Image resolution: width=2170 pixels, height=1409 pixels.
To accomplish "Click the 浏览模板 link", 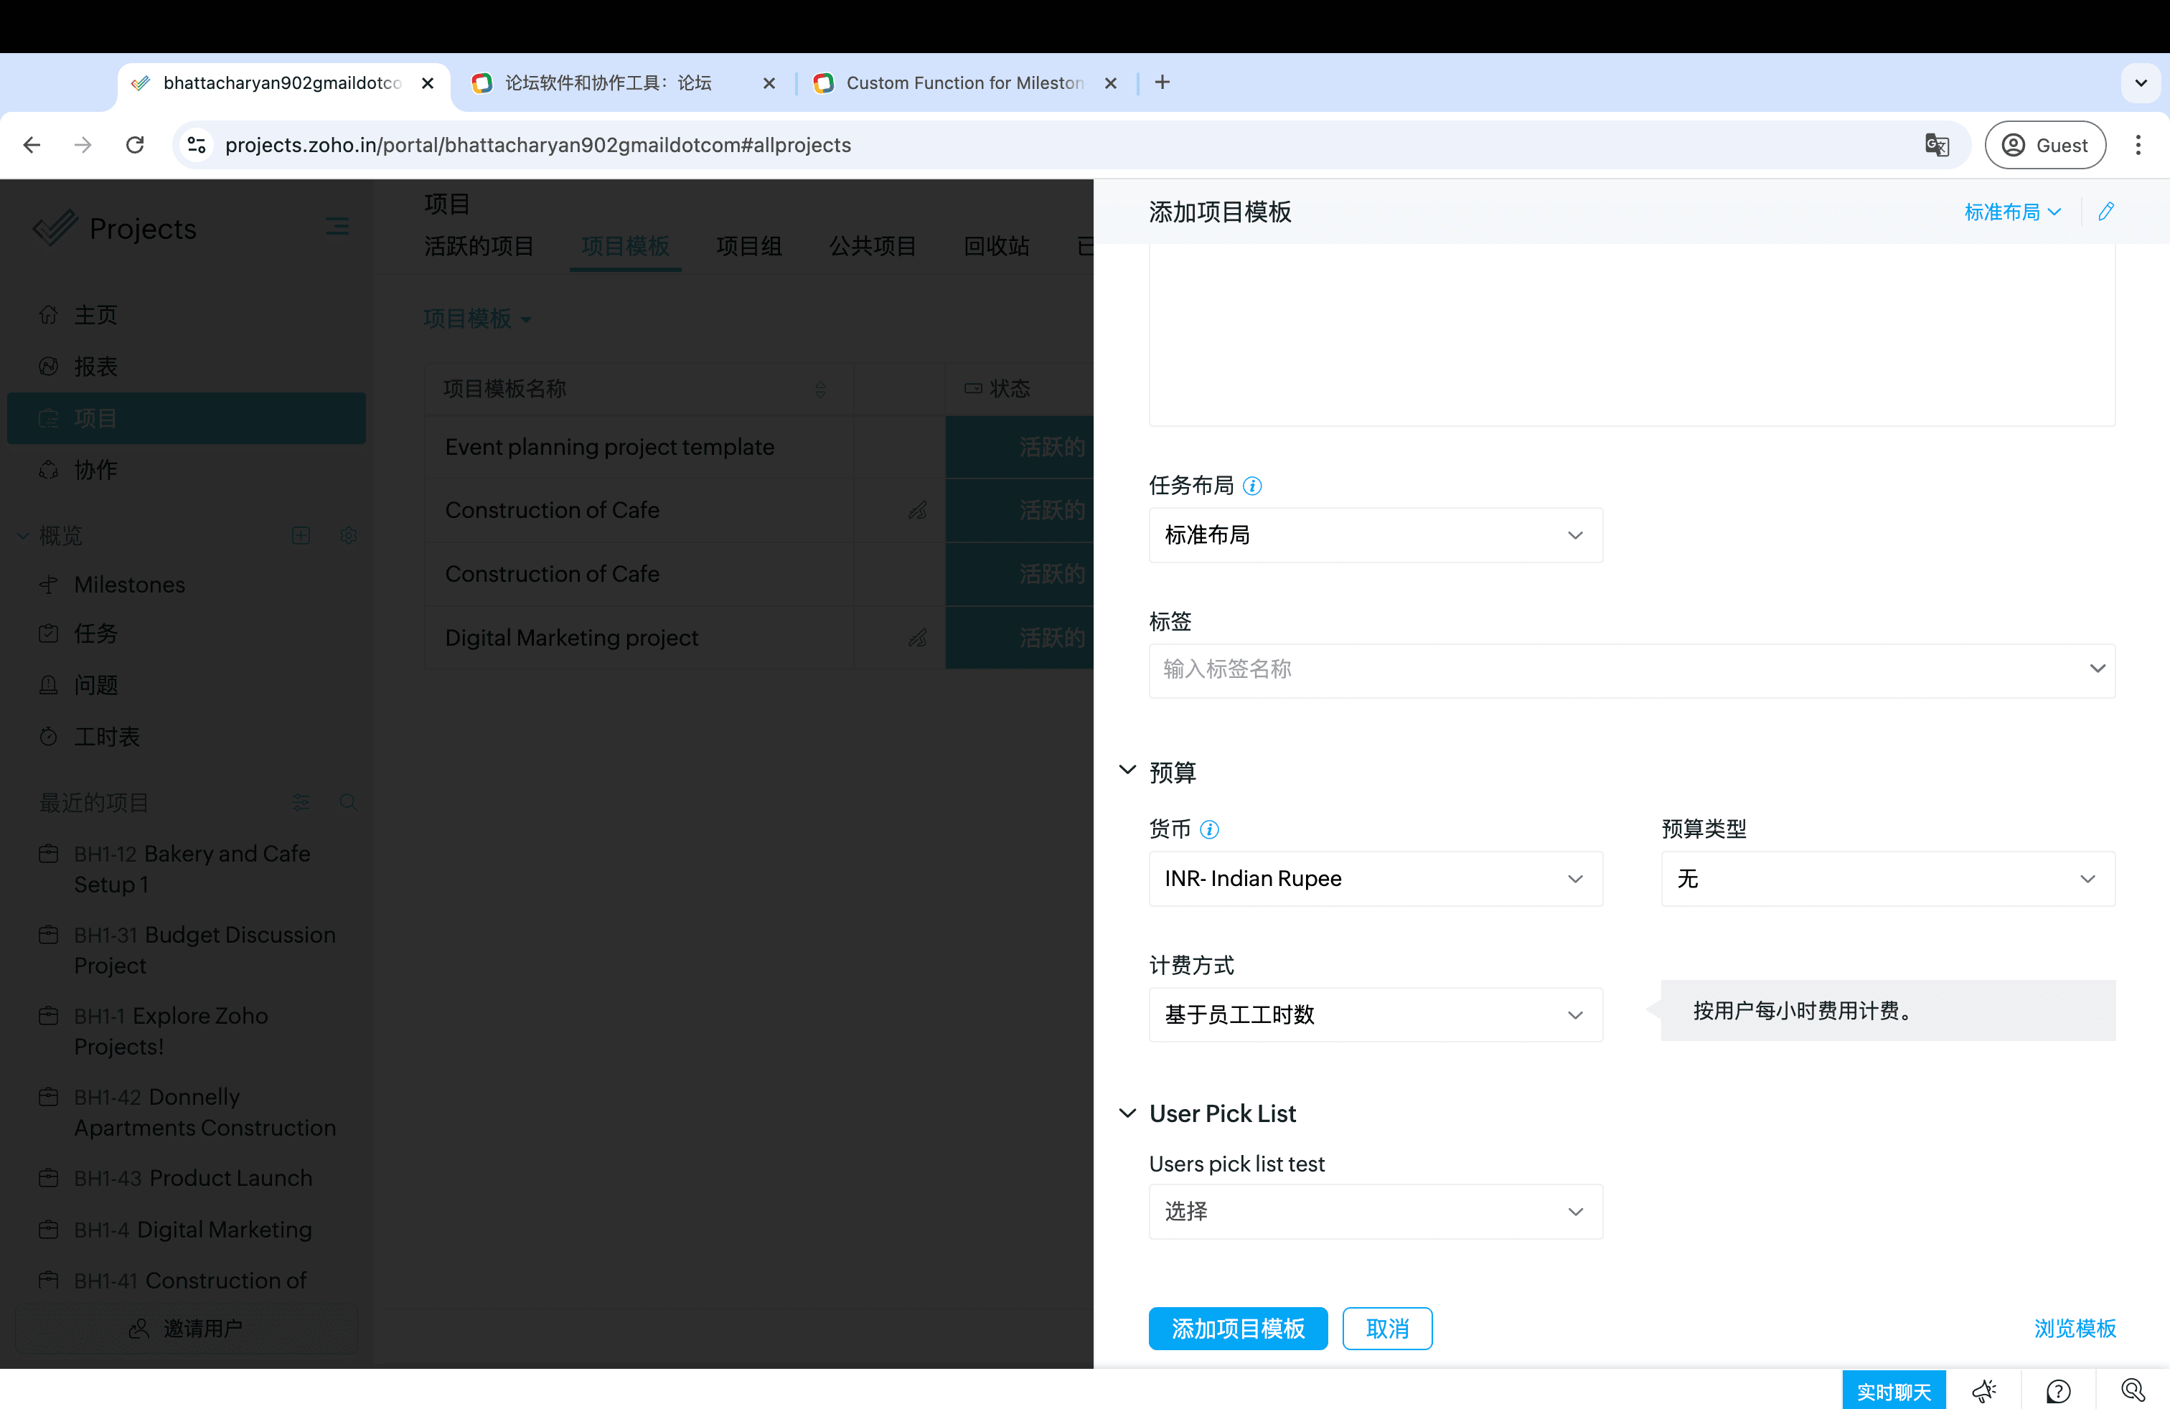I will coord(2075,1328).
